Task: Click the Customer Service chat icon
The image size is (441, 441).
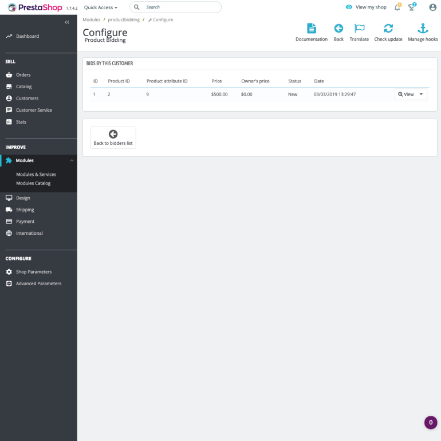Action: tap(9, 110)
